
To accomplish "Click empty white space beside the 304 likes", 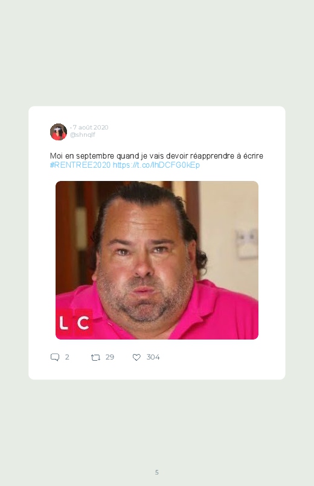I will [217, 357].
